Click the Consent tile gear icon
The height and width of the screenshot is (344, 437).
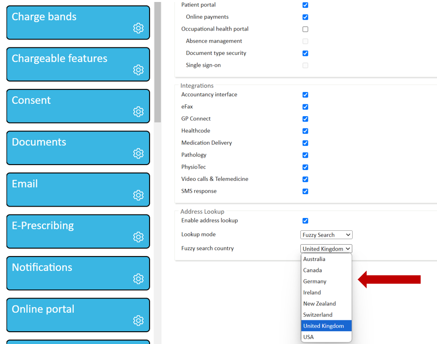coord(138,112)
